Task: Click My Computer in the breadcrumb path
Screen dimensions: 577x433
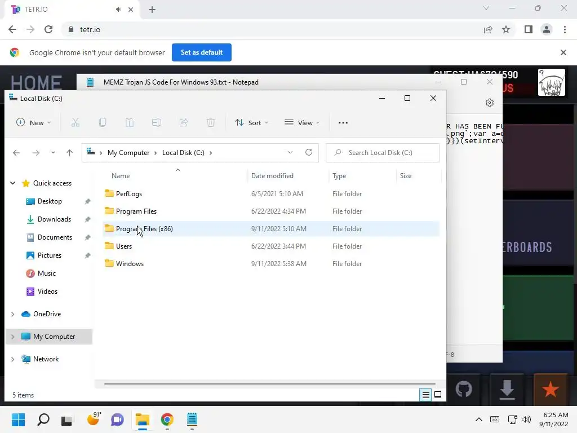Action: click(128, 152)
